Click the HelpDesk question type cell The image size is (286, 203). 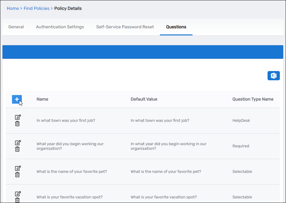tap(241, 121)
